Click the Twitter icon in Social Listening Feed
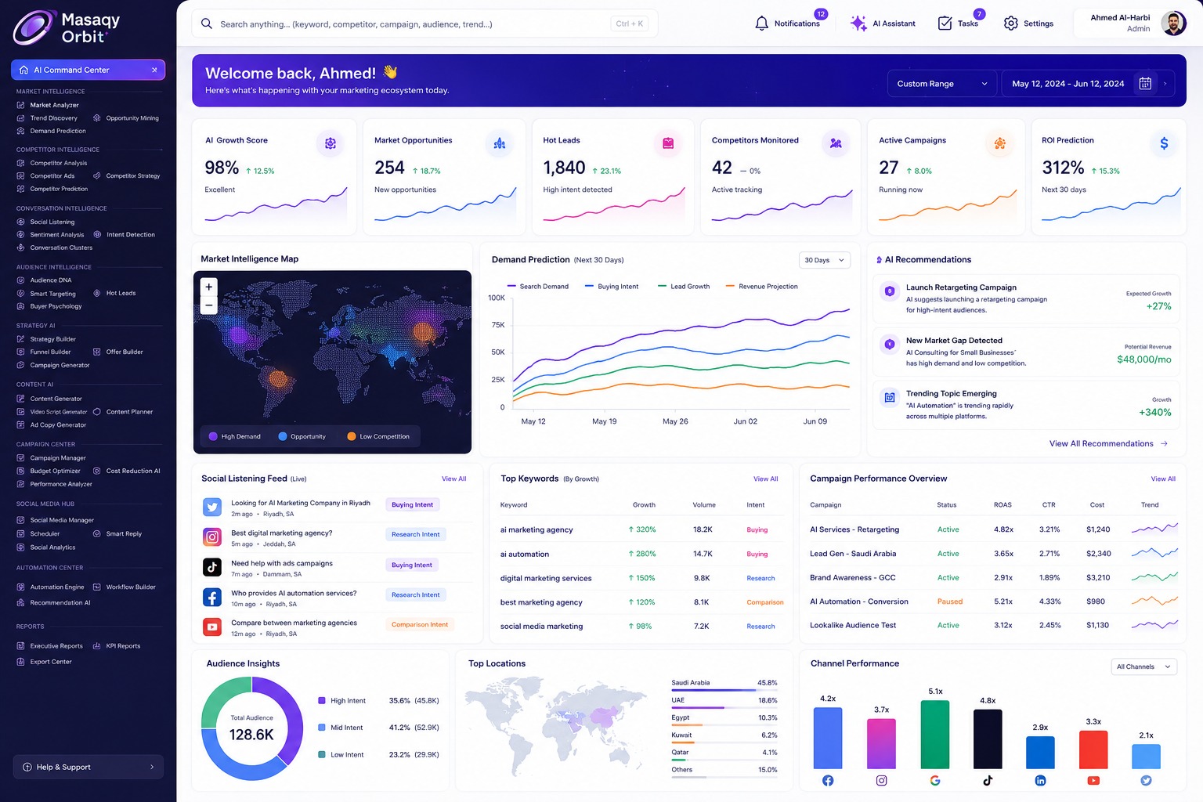The width and height of the screenshot is (1203, 802). click(x=212, y=508)
